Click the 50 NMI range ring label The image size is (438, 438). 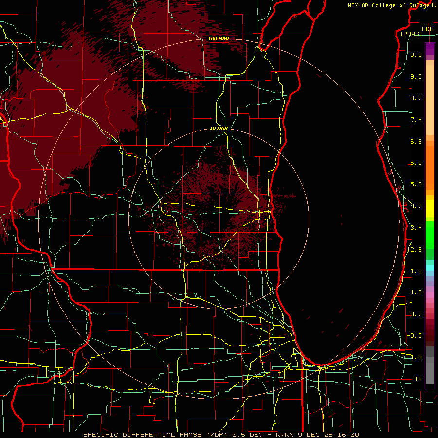[x=219, y=128]
